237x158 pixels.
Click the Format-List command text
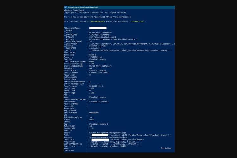137,21
